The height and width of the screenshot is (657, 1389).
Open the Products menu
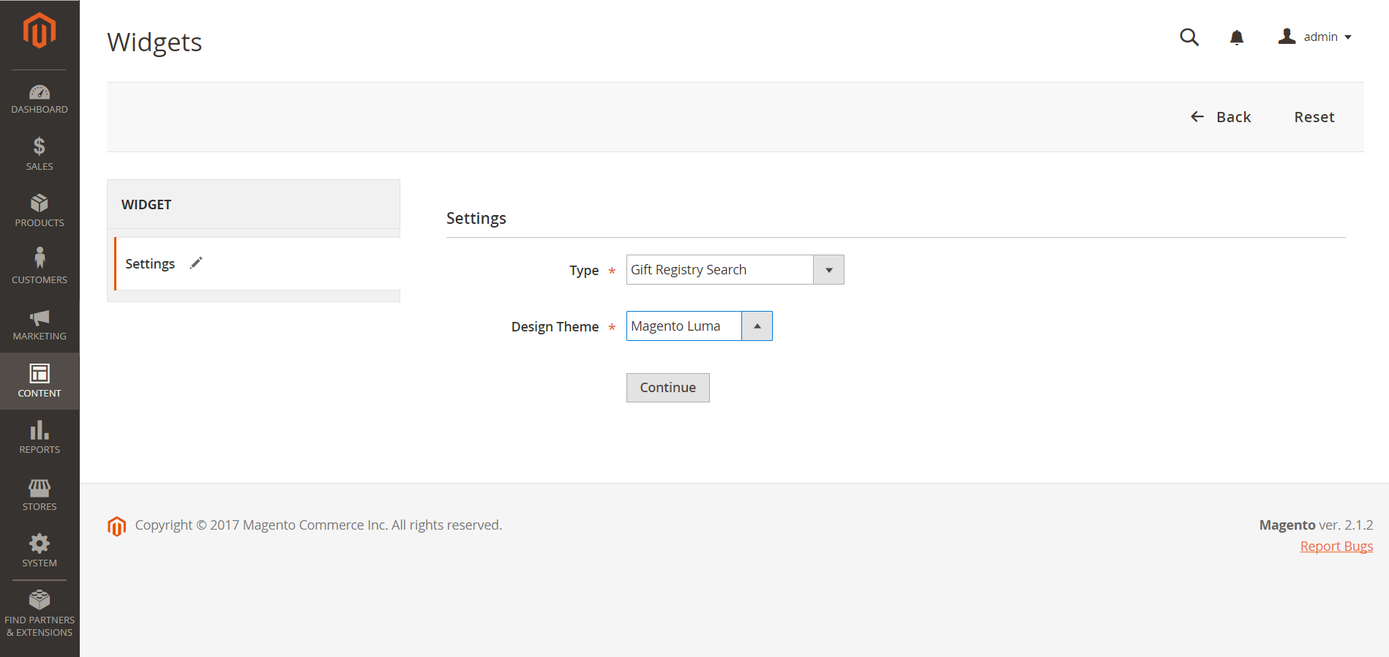point(40,211)
